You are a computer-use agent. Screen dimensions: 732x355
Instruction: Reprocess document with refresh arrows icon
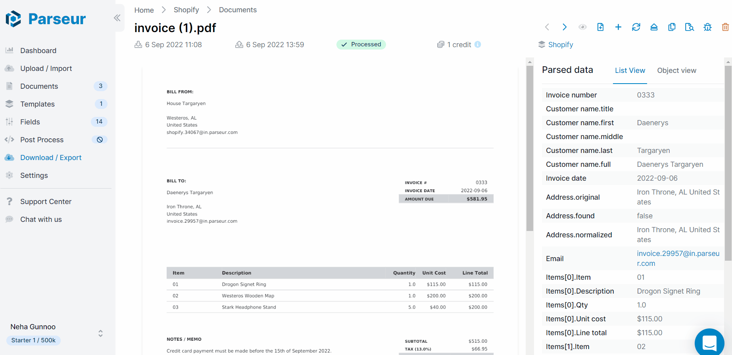636,27
